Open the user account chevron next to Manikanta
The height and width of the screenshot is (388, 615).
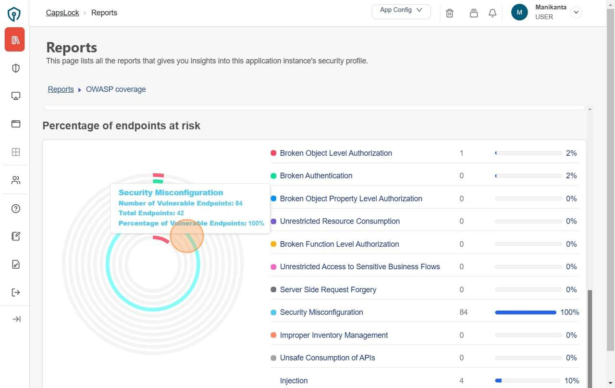(x=576, y=12)
